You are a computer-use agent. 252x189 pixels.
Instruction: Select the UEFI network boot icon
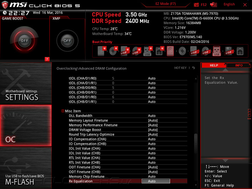point(160,51)
